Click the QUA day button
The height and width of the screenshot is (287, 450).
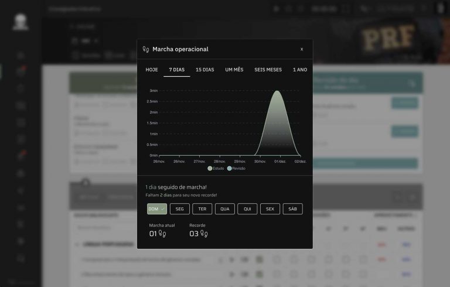point(224,209)
